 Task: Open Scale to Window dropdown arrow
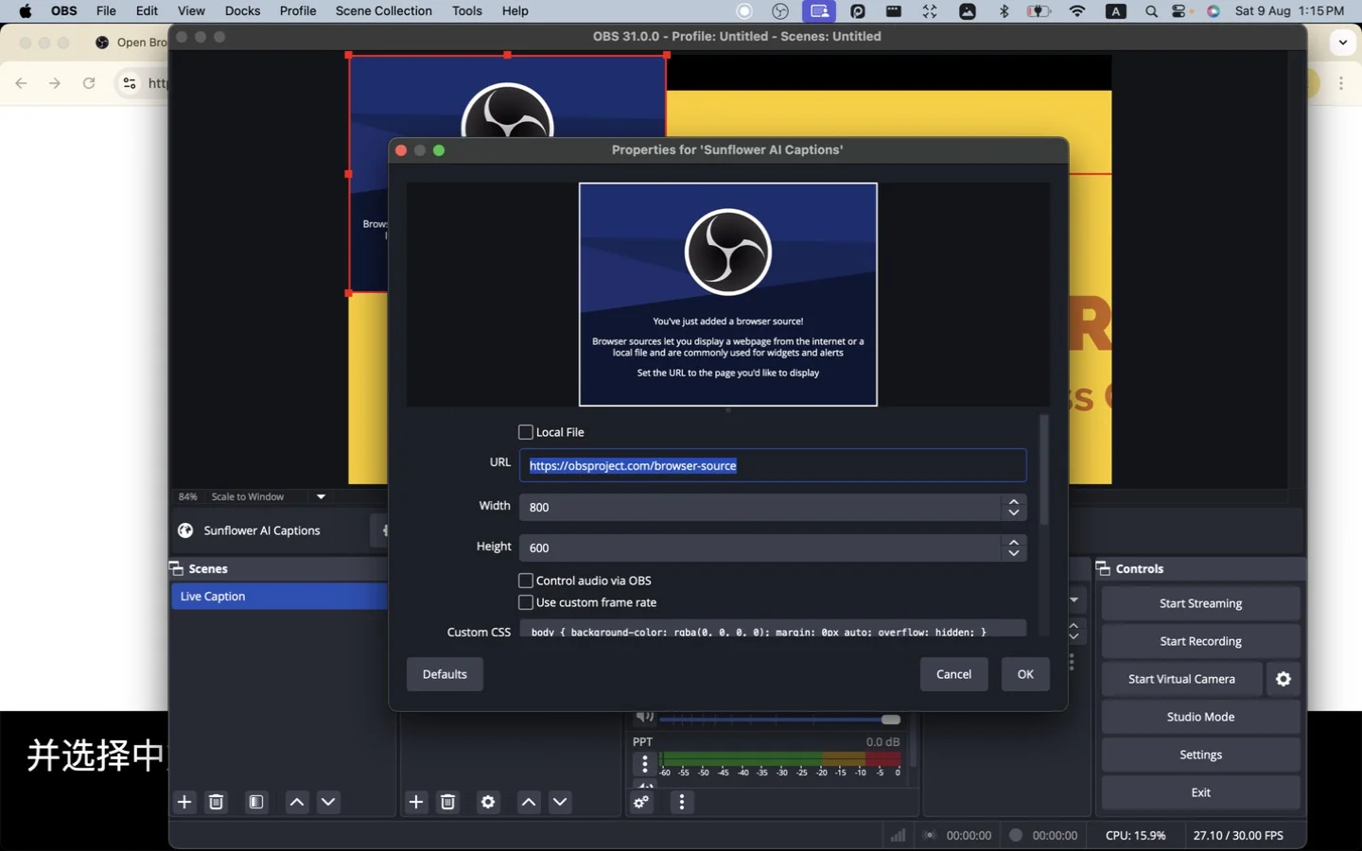(x=321, y=496)
